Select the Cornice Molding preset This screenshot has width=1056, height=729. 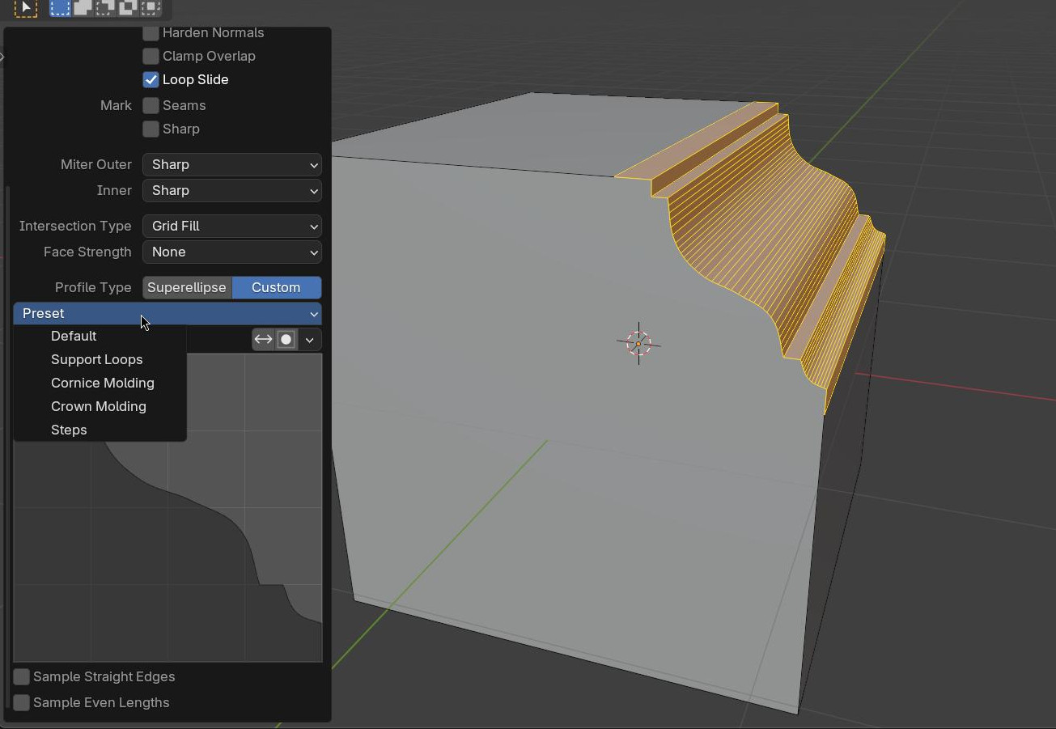pos(100,383)
